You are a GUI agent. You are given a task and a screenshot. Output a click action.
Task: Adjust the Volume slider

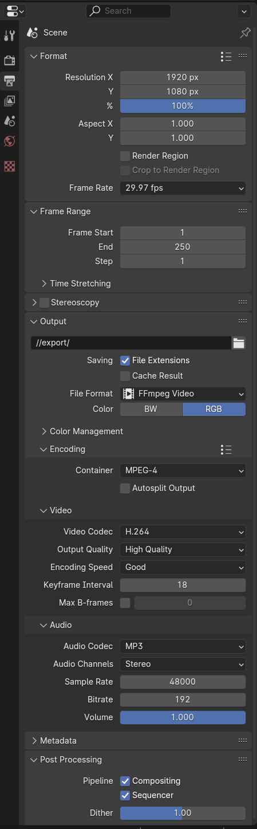coord(183,717)
